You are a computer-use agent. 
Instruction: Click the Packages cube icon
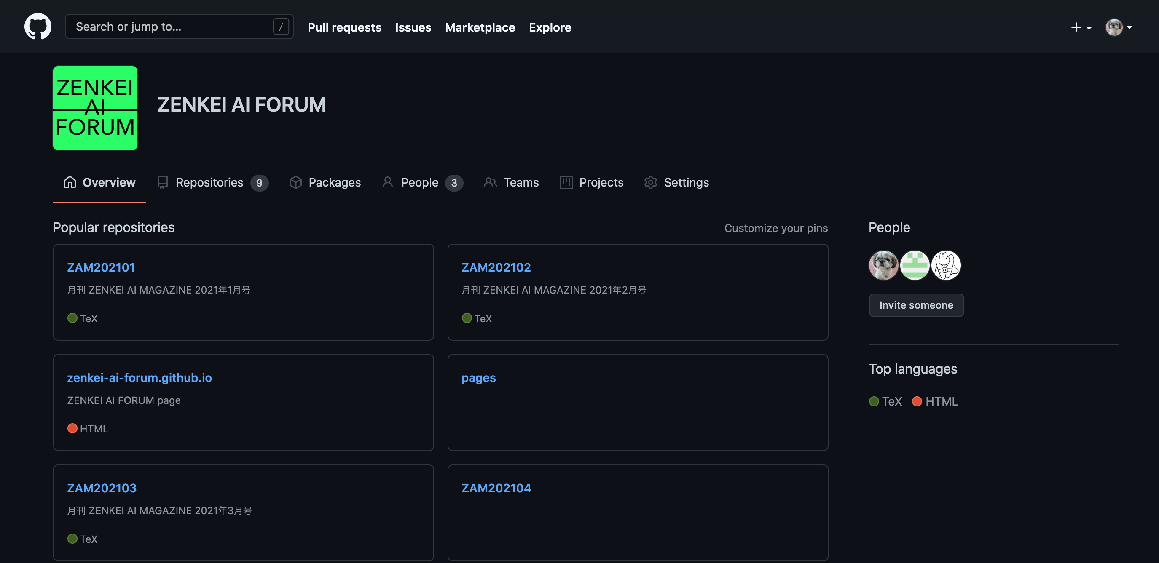(295, 182)
